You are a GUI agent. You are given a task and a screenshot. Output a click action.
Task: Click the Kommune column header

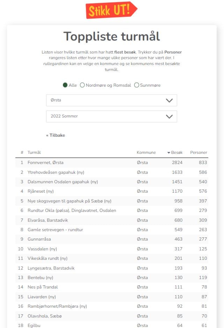[x=146, y=152]
